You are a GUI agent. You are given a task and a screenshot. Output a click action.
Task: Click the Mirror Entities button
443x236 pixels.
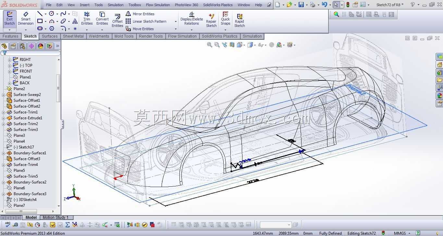pyautogui.click(x=140, y=14)
